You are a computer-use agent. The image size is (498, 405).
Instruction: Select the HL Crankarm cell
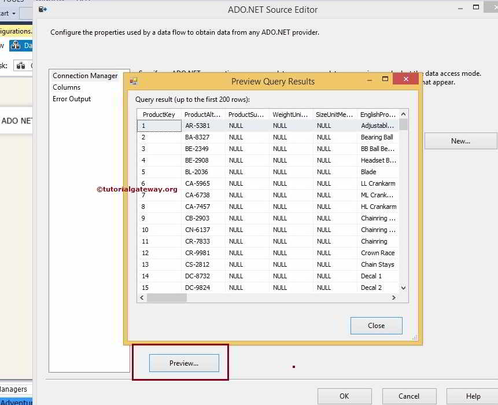(378, 207)
